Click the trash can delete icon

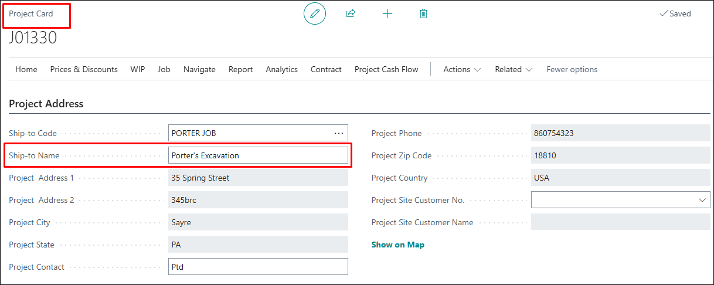[x=423, y=13]
